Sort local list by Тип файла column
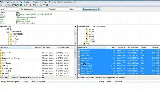The width and height of the screenshot is (160, 90). pos(46,47)
